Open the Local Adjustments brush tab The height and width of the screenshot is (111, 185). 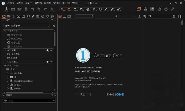point(33,16)
